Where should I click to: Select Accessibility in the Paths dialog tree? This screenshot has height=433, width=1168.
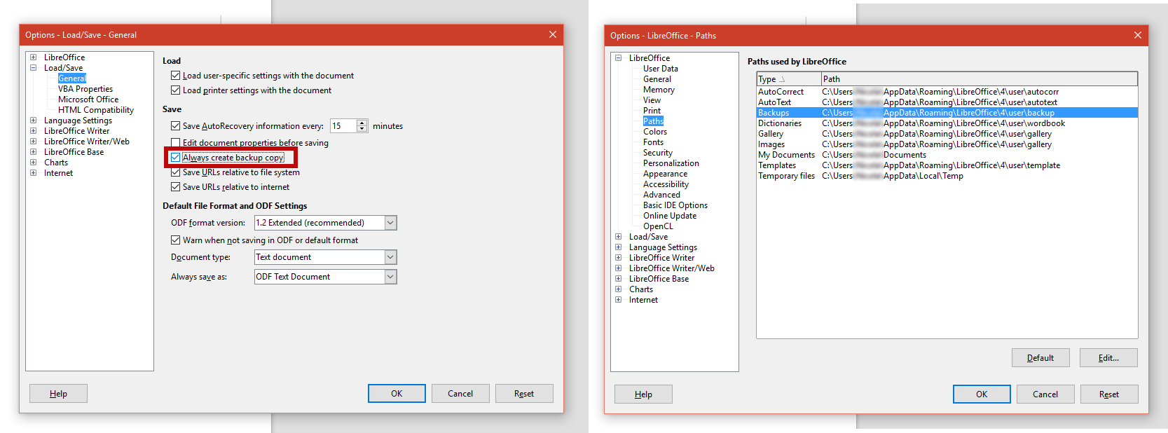tap(666, 184)
